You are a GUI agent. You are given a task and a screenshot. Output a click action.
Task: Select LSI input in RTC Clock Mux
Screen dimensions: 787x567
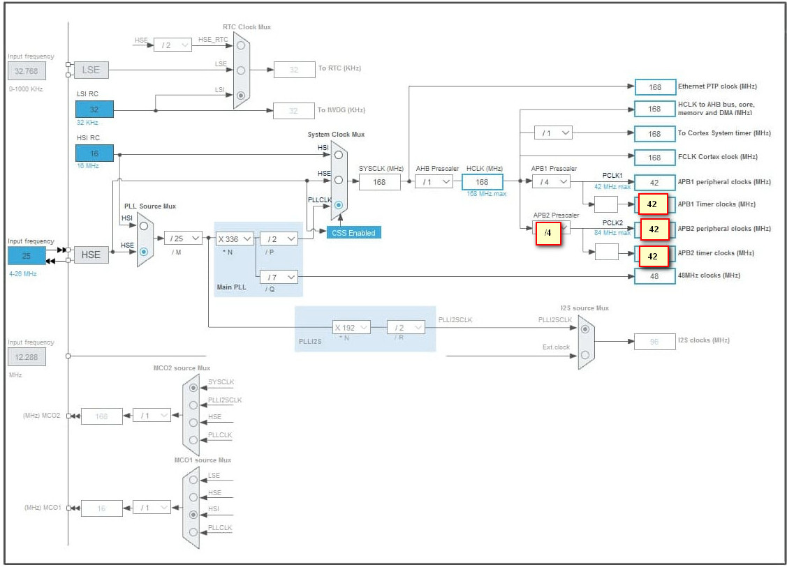241,96
